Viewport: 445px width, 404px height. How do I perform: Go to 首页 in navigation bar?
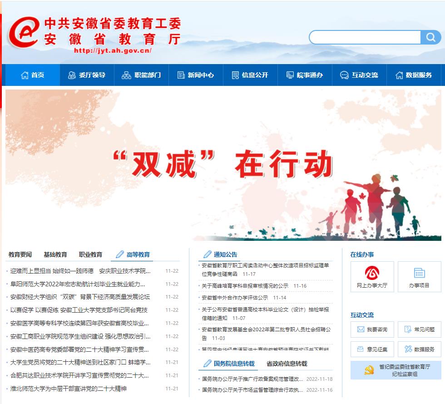(x=32, y=75)
